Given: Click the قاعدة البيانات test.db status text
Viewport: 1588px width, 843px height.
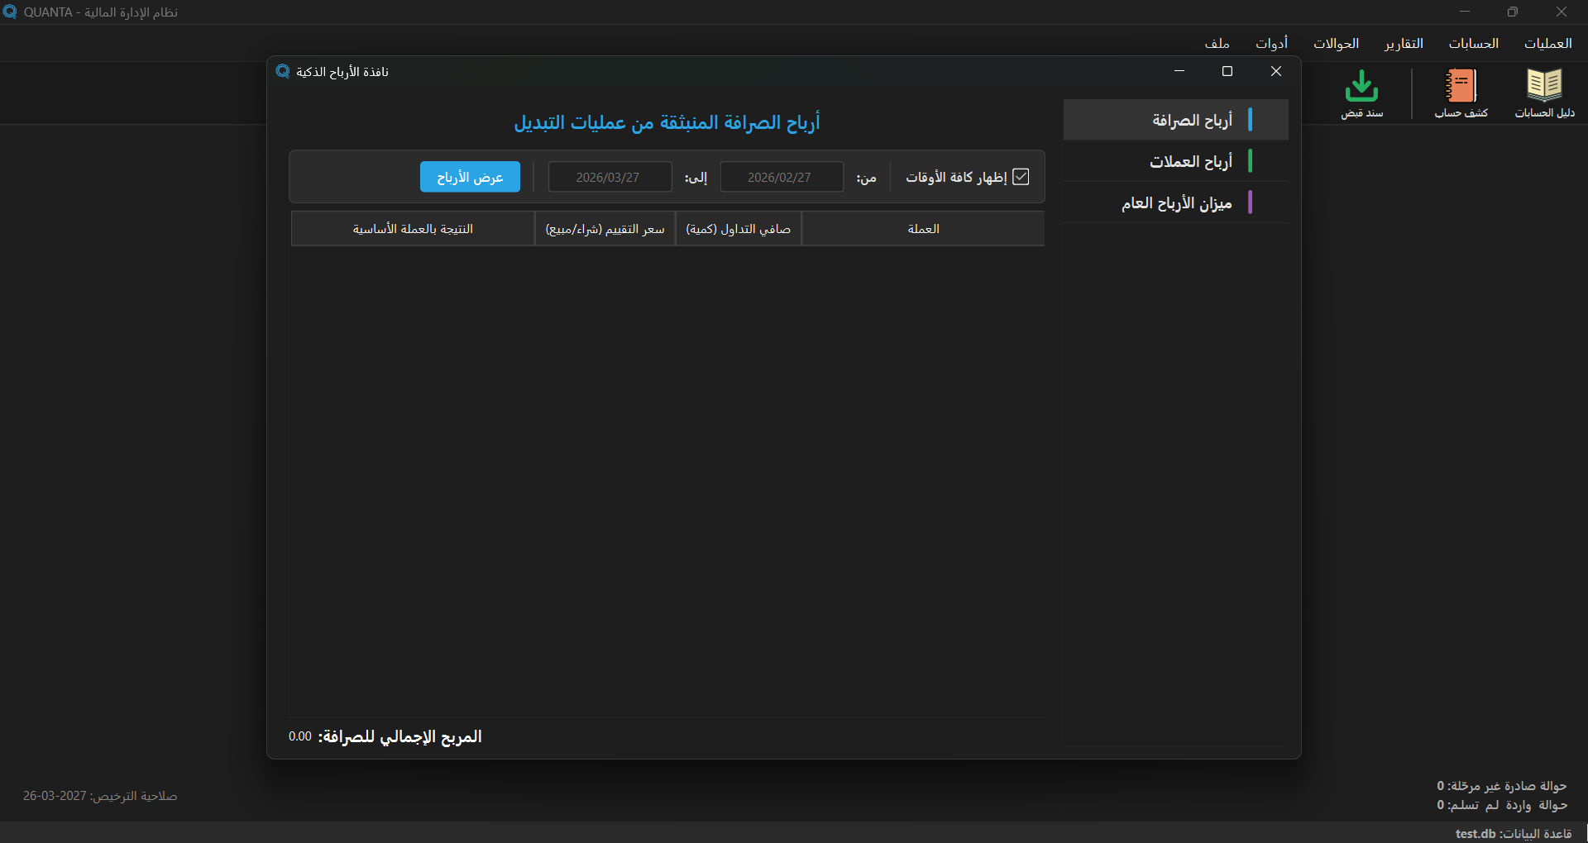Looking at the screenshot, I should (1514, 833).
